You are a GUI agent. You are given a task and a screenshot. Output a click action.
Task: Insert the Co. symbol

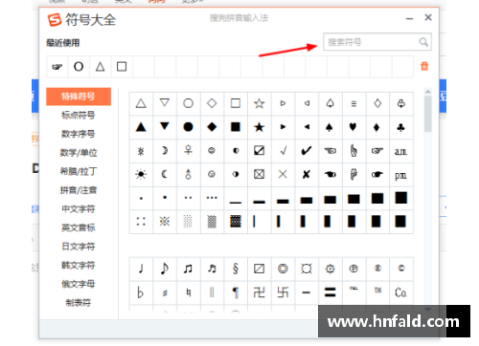(400, 292)
